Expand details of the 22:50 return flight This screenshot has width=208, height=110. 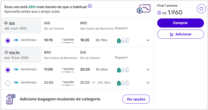148,83
